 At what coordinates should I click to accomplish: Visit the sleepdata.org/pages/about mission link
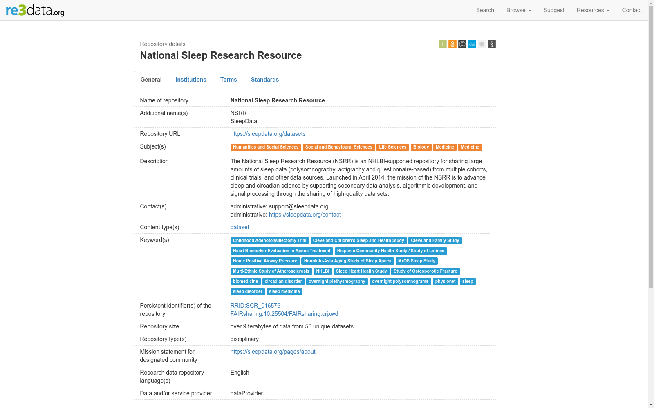coord(273,352)
